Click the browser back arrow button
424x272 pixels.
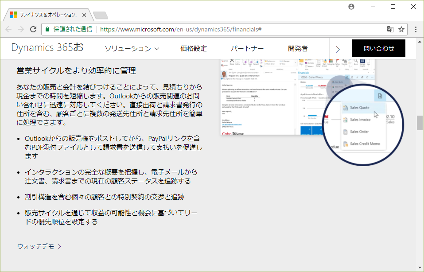tap(9, 29)
